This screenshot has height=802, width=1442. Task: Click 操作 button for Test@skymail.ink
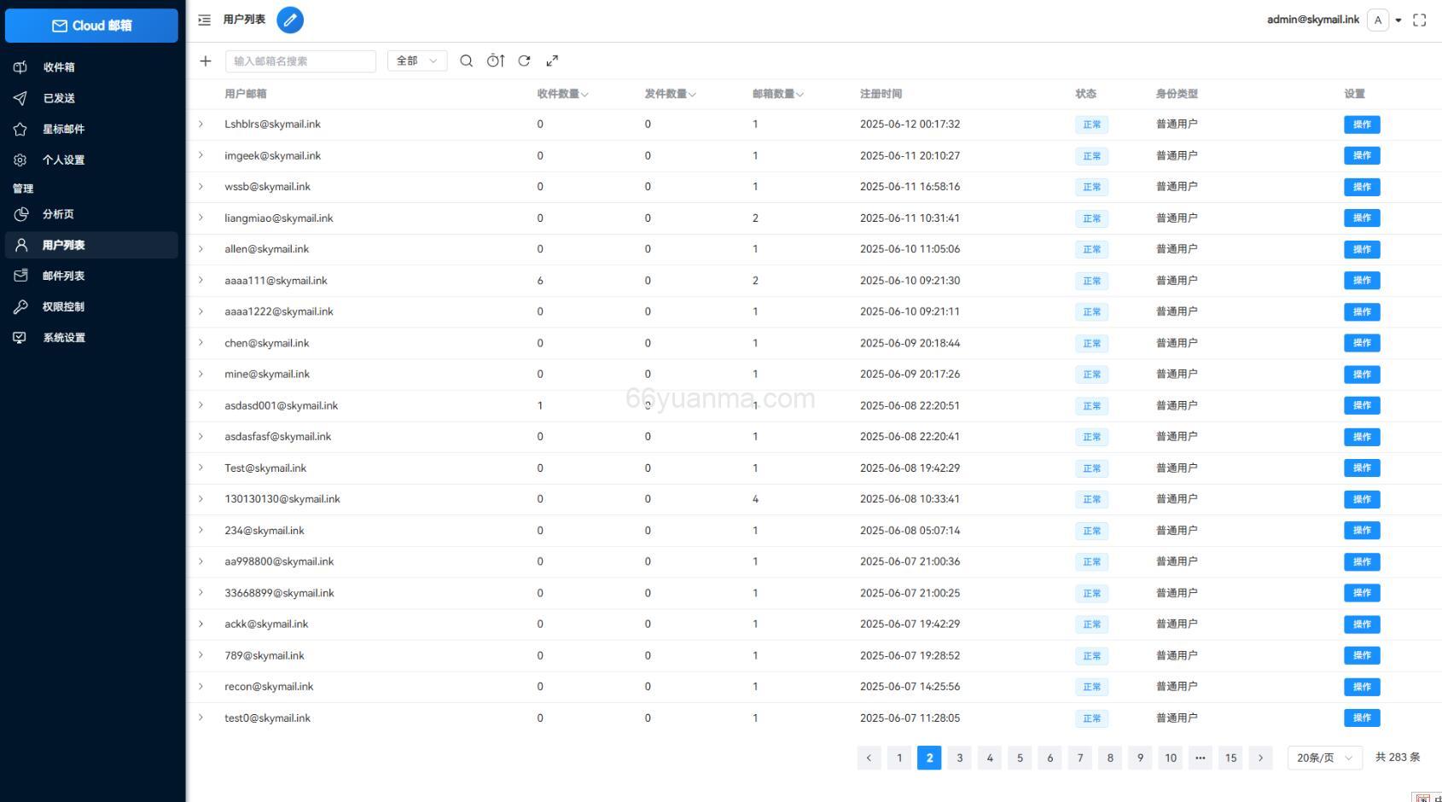click(x=1361, y=468)
